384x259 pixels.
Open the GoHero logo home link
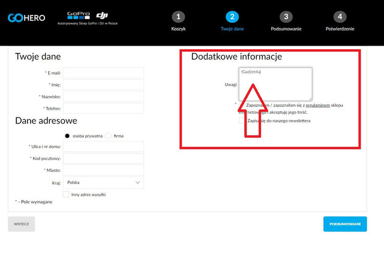click(x=26, y=17)
